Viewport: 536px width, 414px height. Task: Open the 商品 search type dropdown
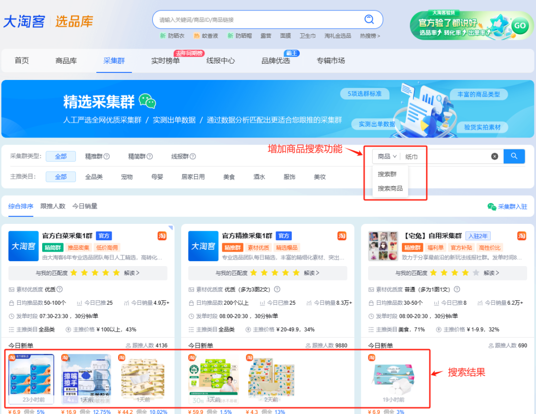tap(387, 156)
